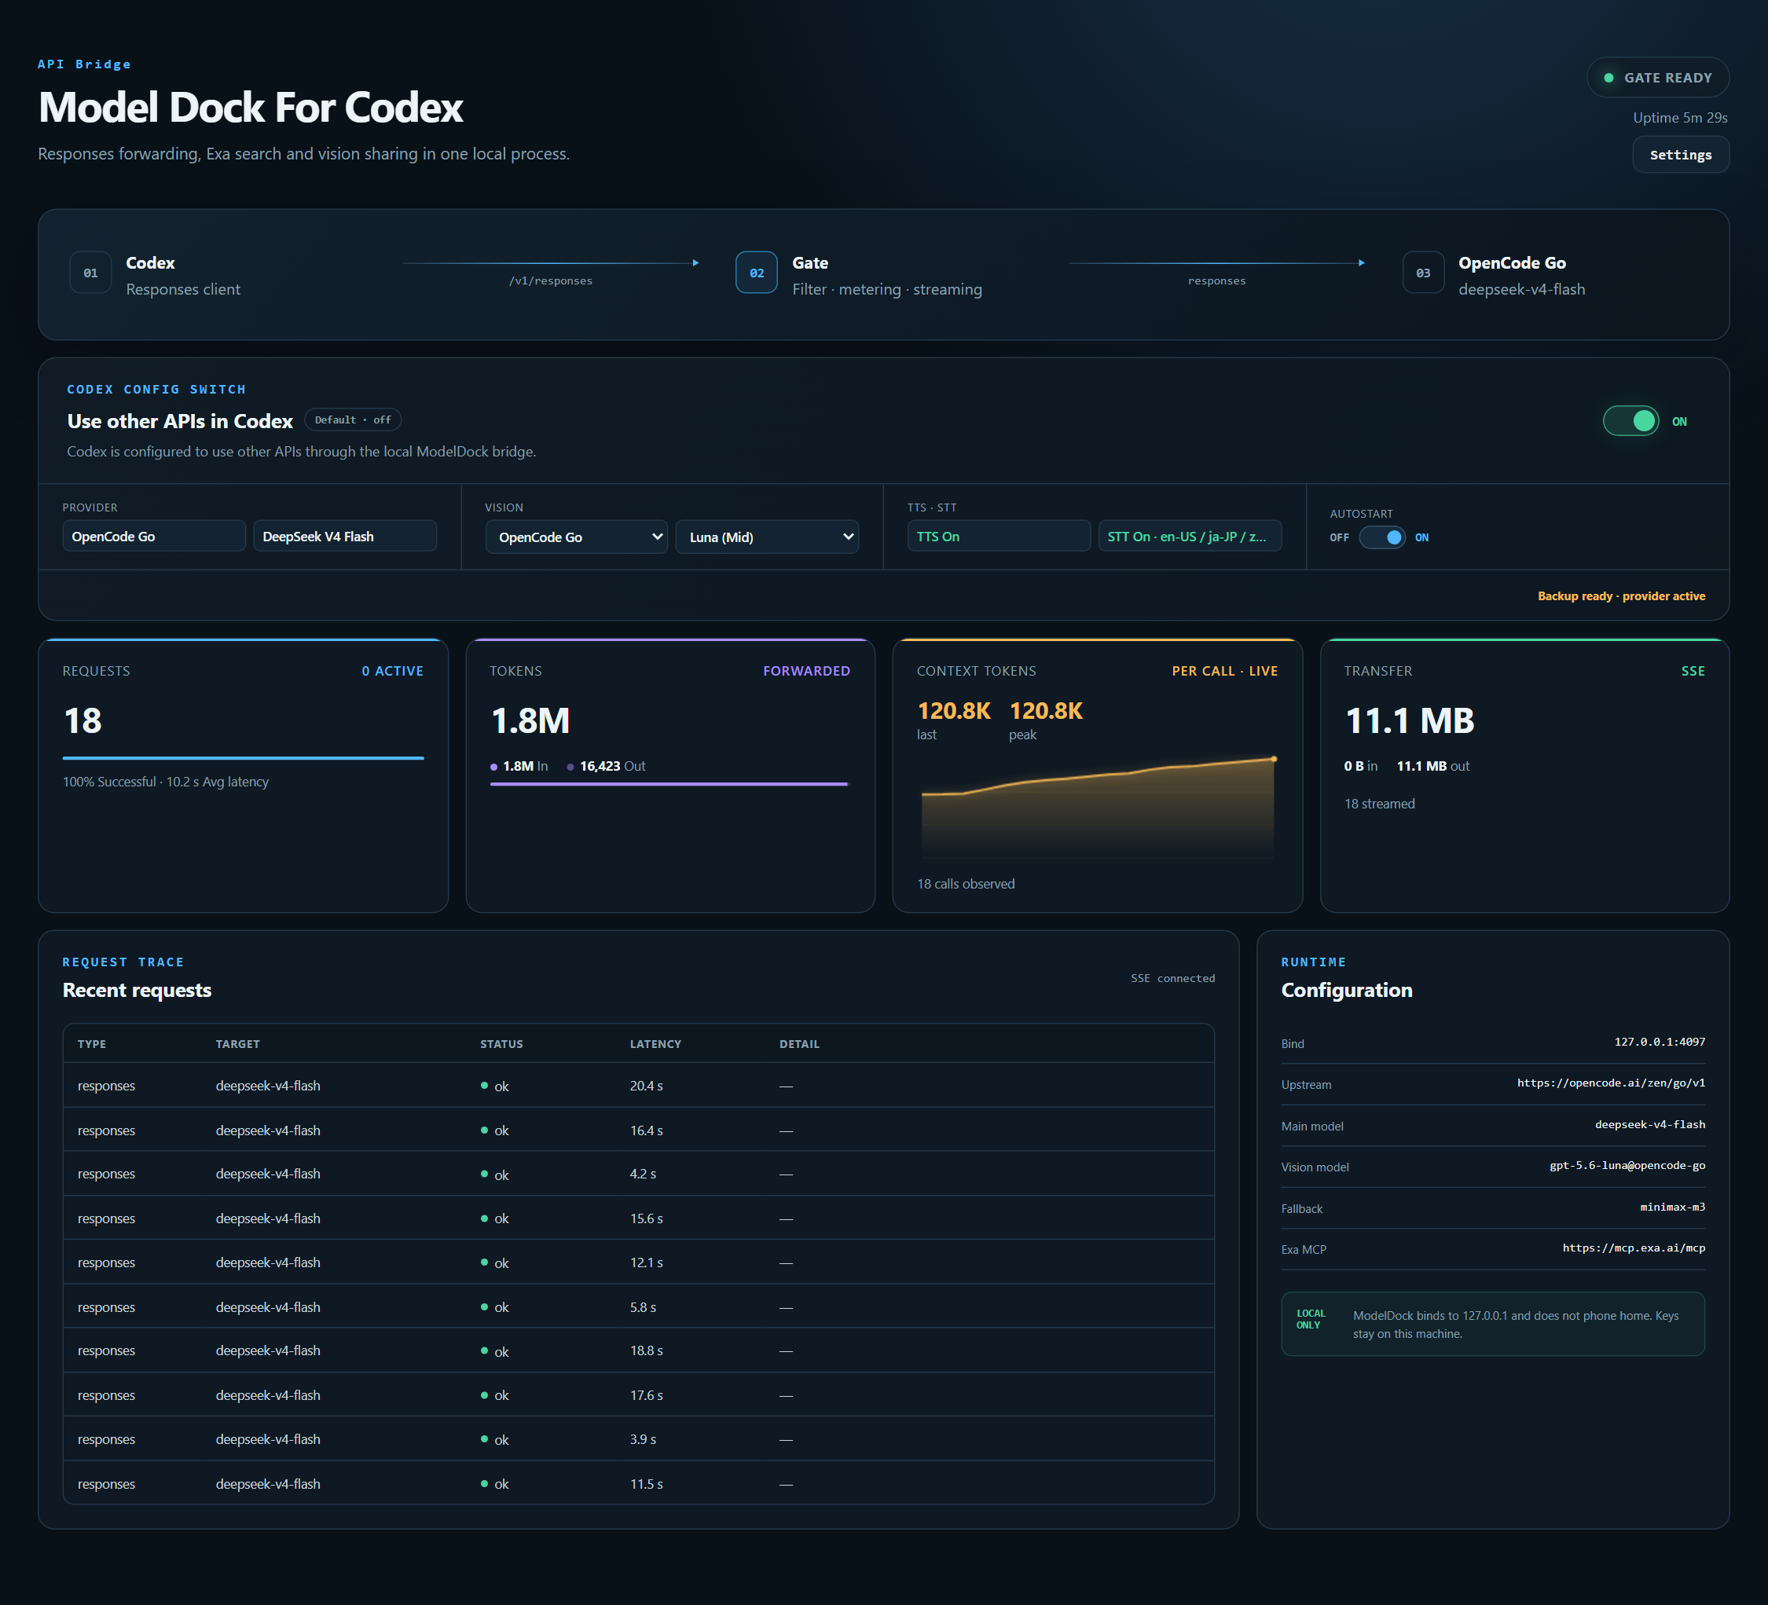This screenshot has height=1605, width=1768.
Task: Click the Model Dock For Codex title
Action: click(251, 107)
